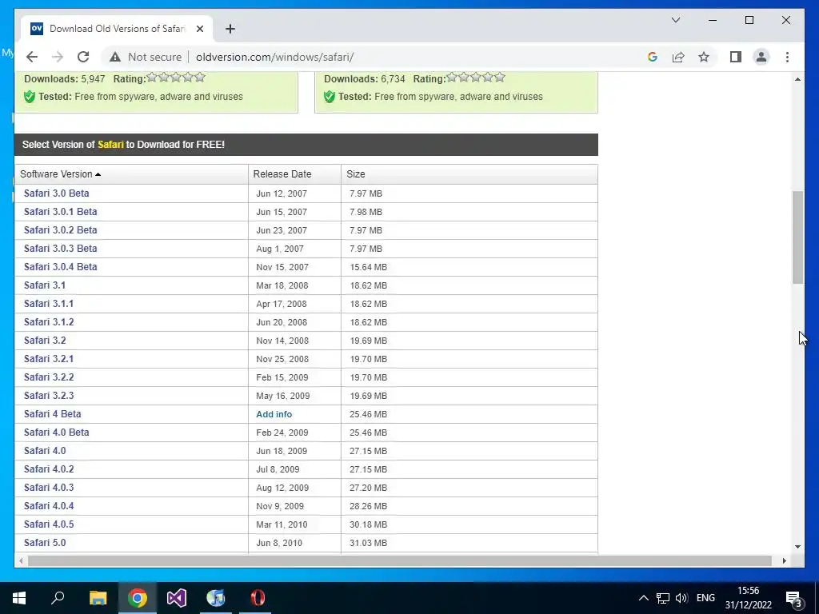Click the horizontal scrollbar left arrow
The image size is (819, 614).
click(21, 560)
